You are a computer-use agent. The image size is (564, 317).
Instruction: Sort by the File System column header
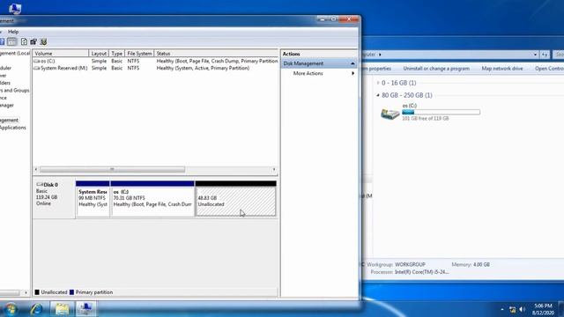tap(139, 53)
